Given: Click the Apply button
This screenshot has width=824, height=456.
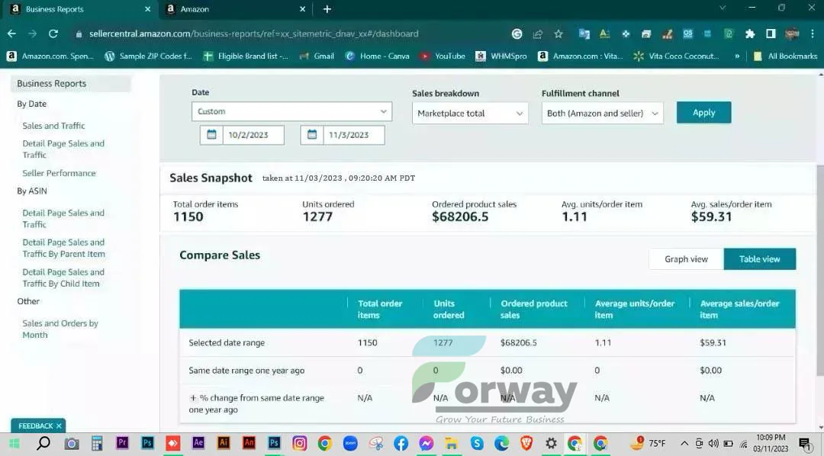Looking at the screenshot, I should [703, 112].
